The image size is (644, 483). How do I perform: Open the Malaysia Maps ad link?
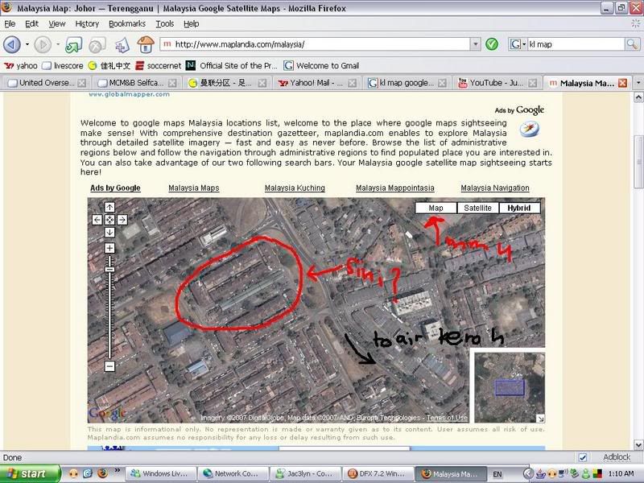point(194,188)
